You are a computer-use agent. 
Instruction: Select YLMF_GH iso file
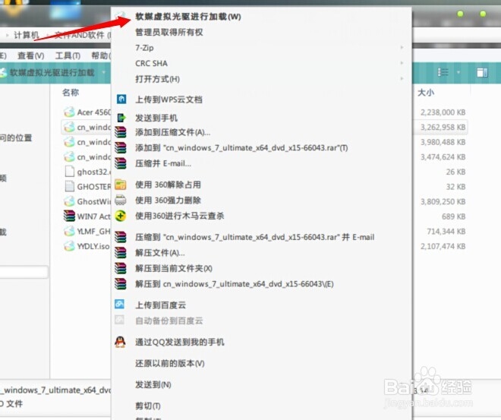pos(87,231)
